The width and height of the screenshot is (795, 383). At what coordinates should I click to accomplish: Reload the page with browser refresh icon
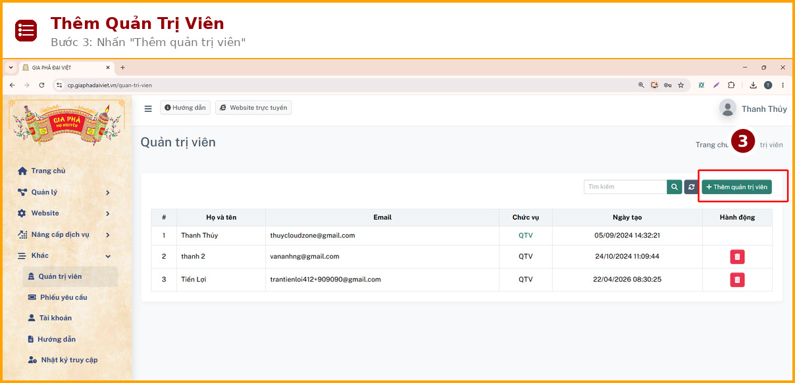click(x=41, y=85)
